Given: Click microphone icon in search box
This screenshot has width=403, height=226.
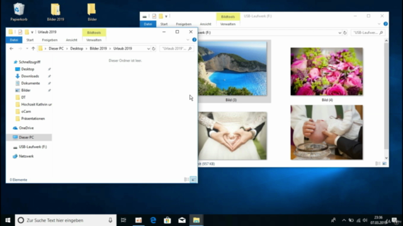Looking at the screenshot, I should point(110,220).
